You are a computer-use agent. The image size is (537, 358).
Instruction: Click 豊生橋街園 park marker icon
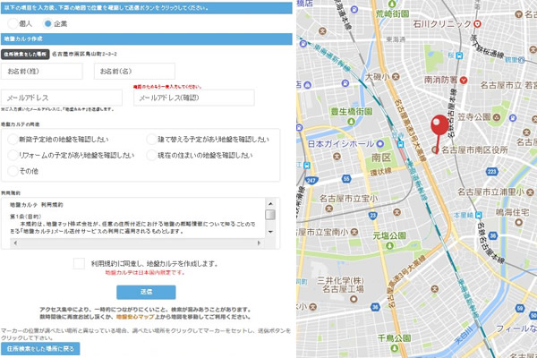point(351,122)
